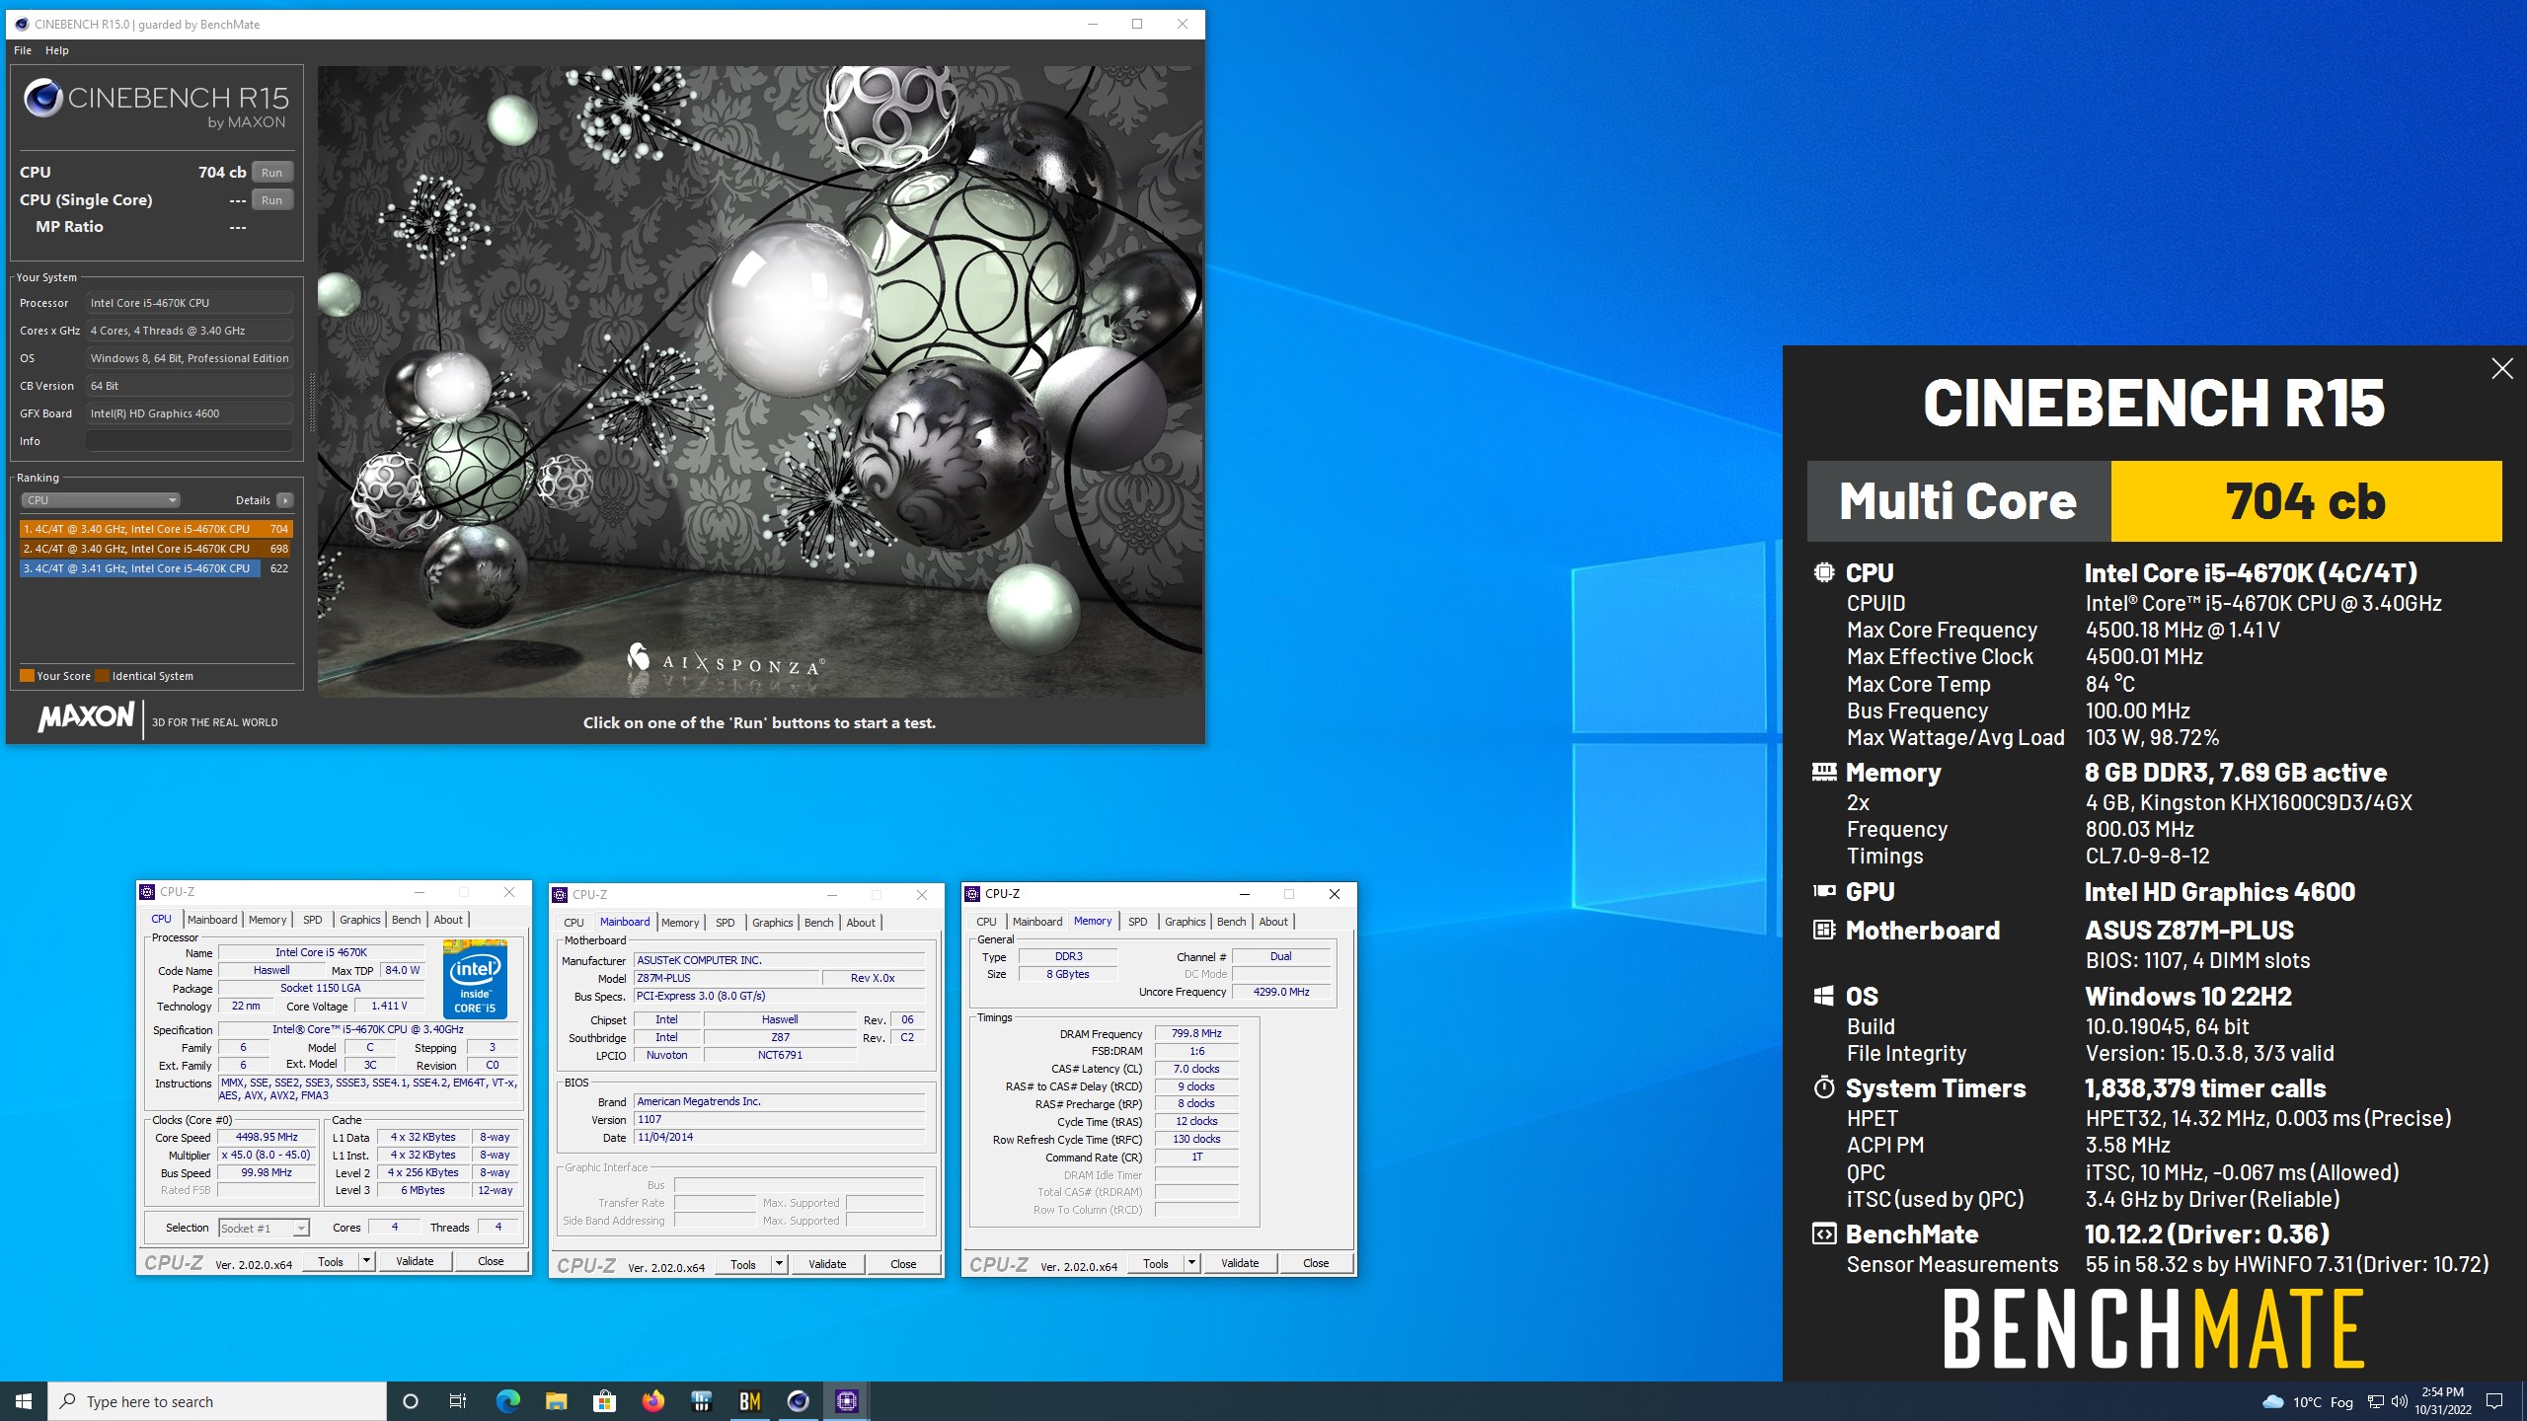Image resolution: width=2527 pixels, height=1421 pixels.
Task: Open the Ranking CPU dropdown in Cinebench
Action: point(101,500)
